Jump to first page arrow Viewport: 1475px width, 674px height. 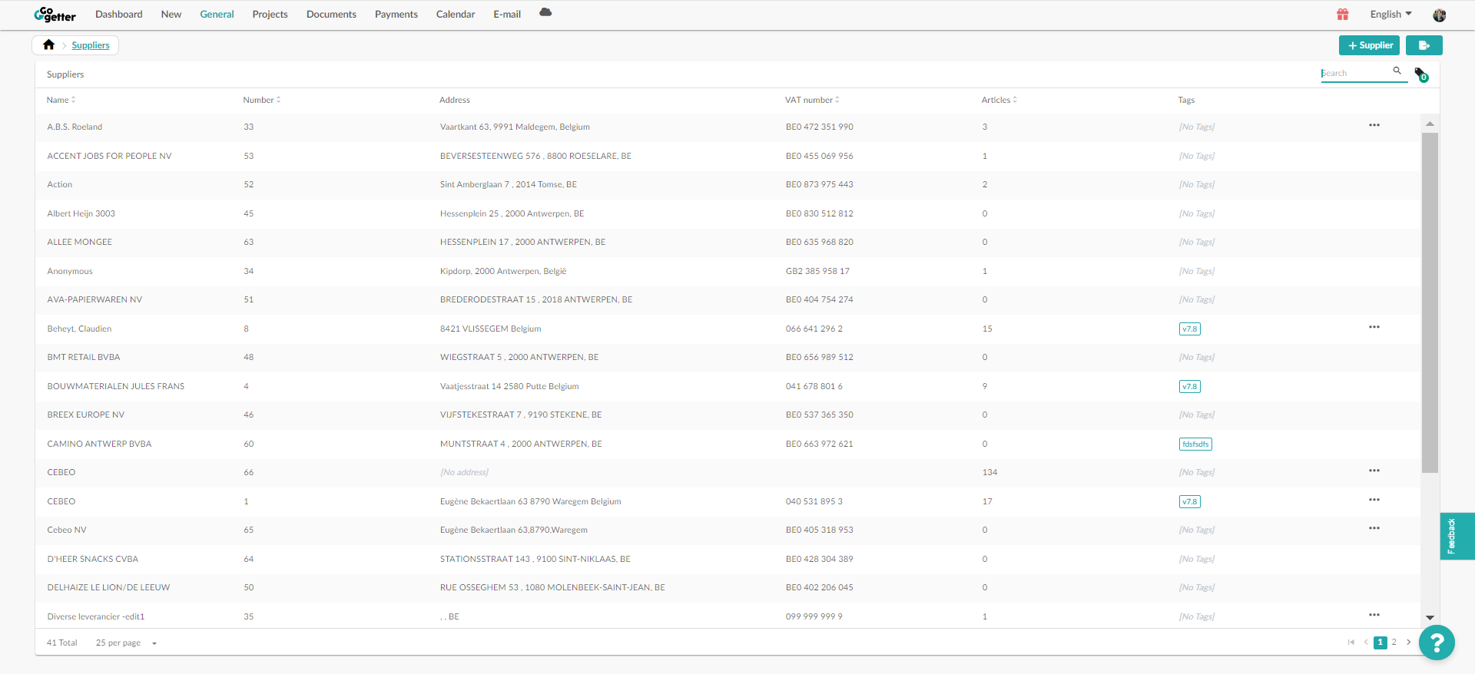click(1351, 643)
